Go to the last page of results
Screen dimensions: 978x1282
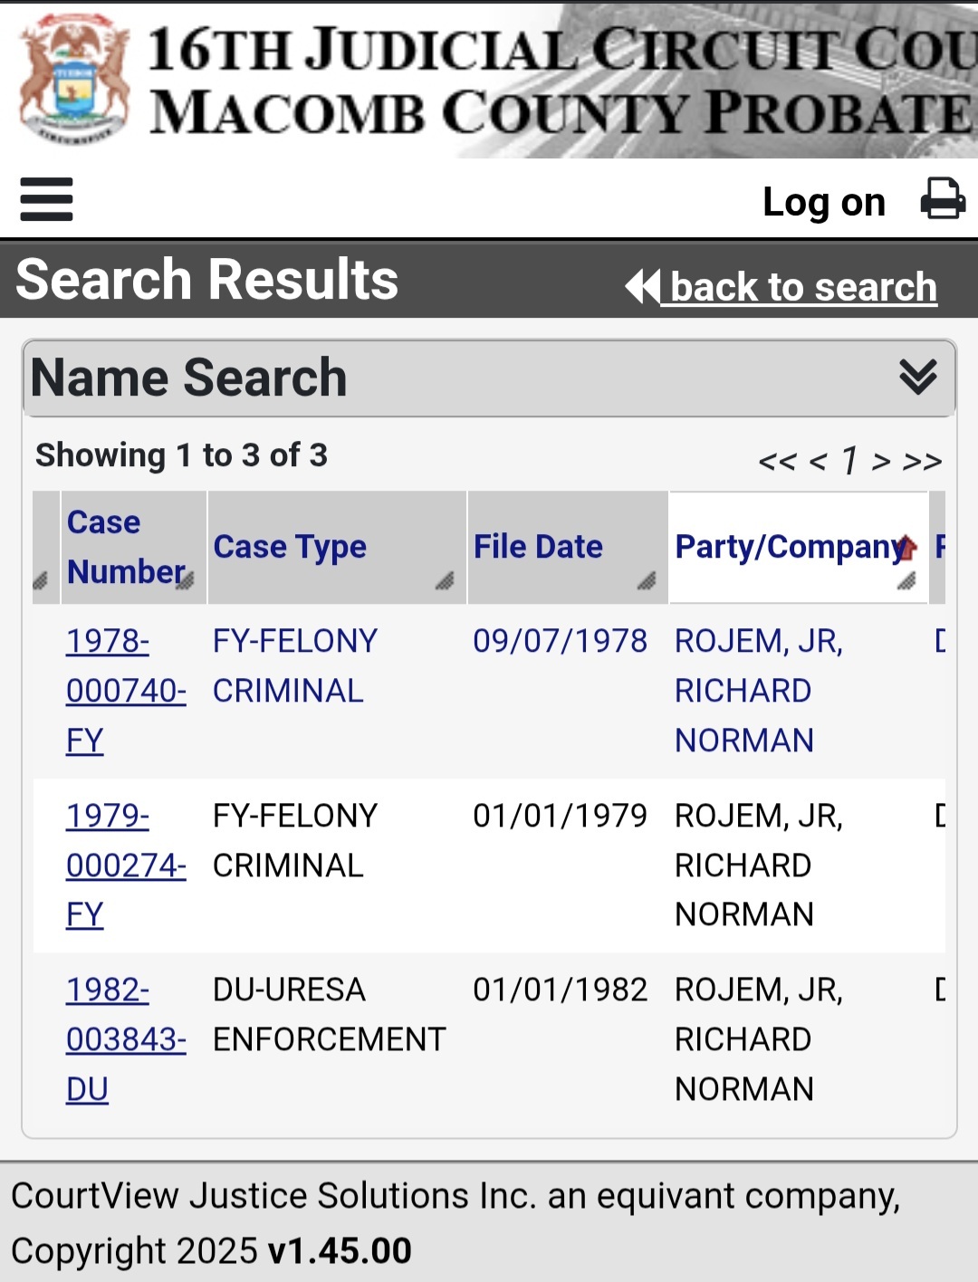click(x=923, y=461)
